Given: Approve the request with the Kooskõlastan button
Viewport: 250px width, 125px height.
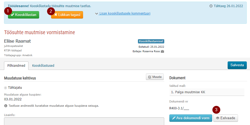Looking at the screenshot, I should pos(24,15).
